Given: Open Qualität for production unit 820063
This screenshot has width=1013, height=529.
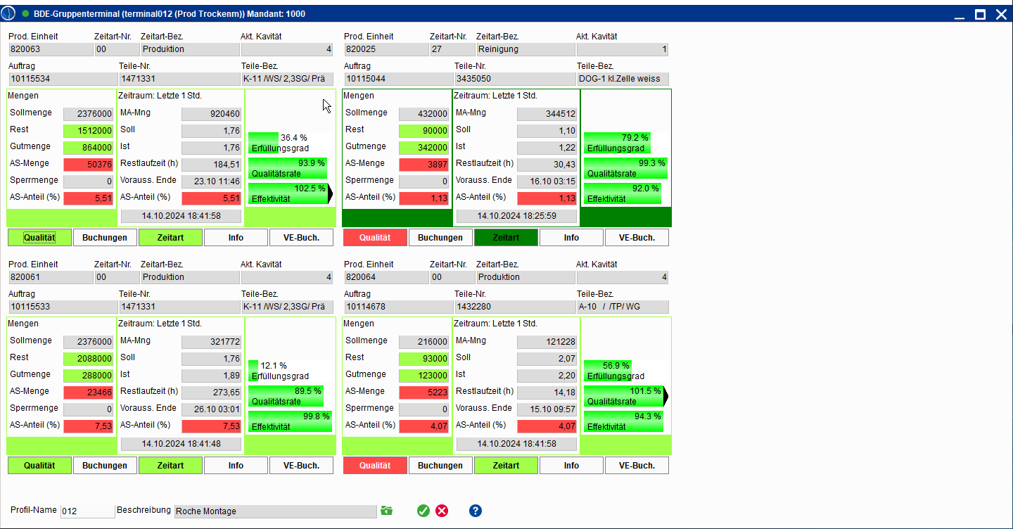Looking at the screenshot, I should point(39,238).
